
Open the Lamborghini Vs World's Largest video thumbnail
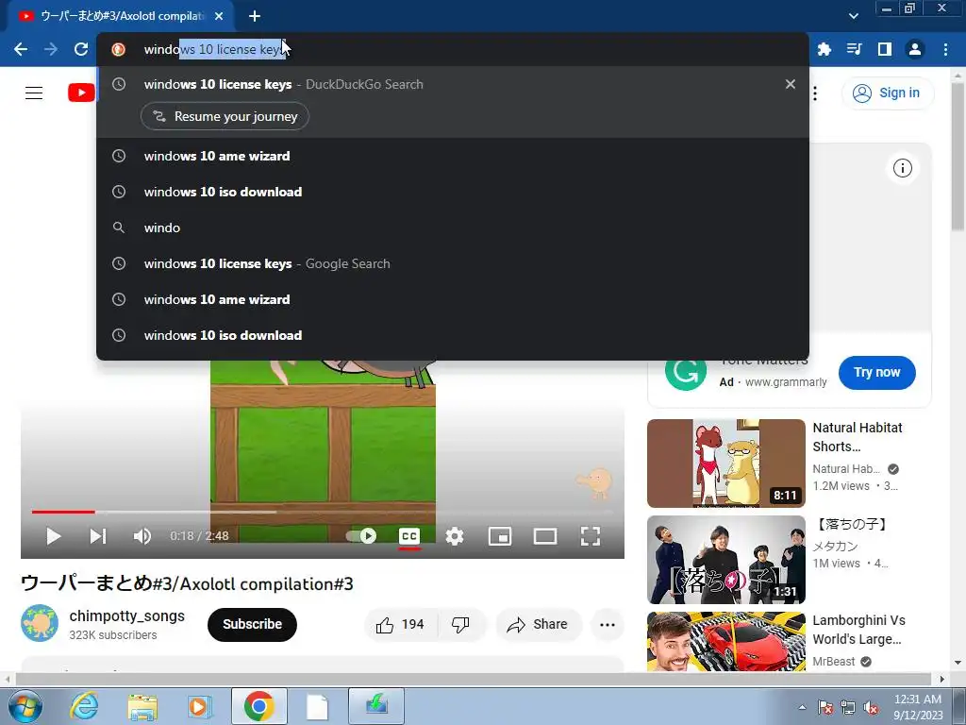726,641
